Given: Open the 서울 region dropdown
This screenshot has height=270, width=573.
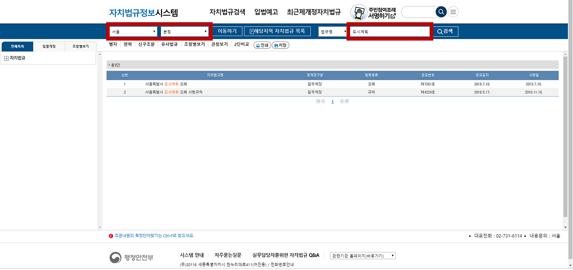Looking at the screenshot, I should coord(133,31).
